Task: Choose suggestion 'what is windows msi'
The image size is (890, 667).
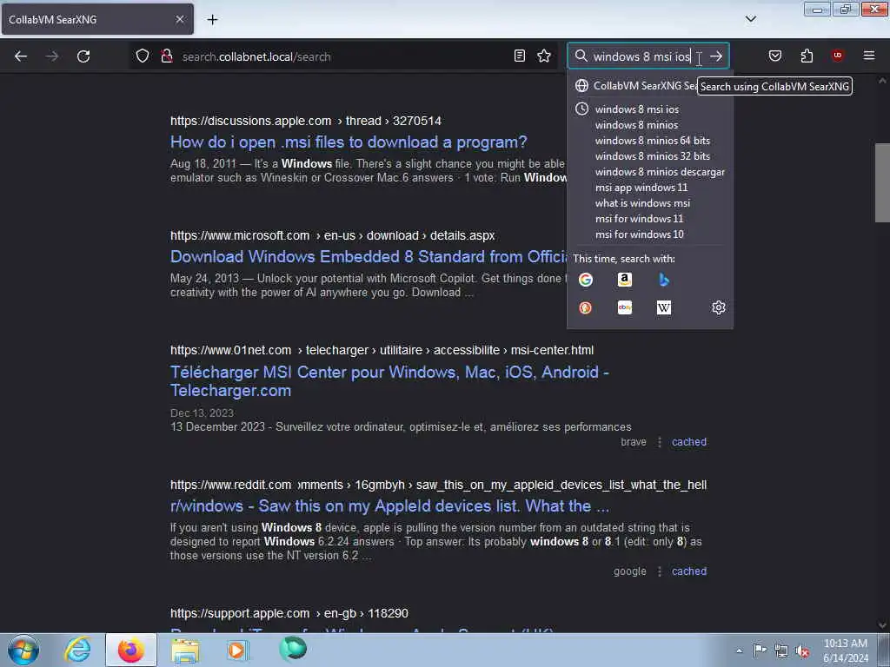Action: (x=650, y=202)
